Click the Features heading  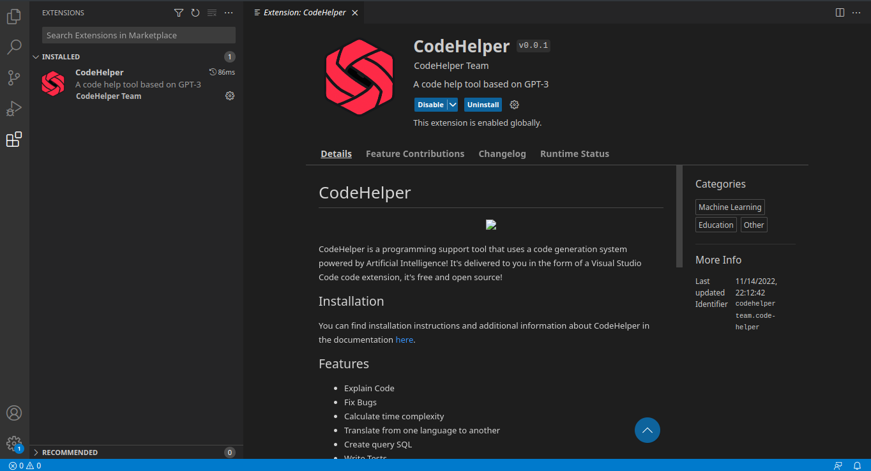[x=344, y=364]
